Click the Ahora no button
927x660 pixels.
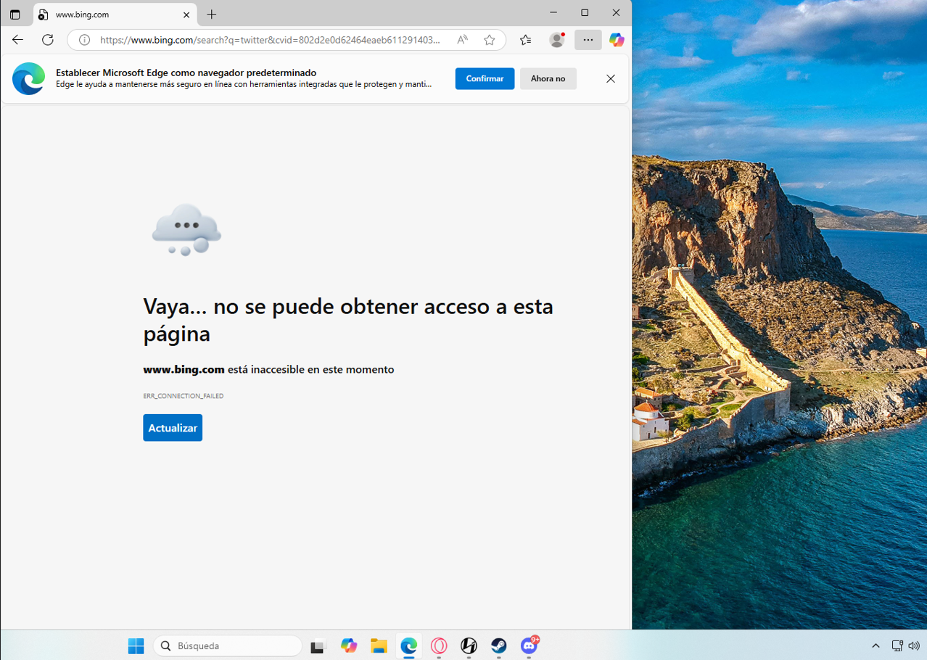tap(548, 78)
